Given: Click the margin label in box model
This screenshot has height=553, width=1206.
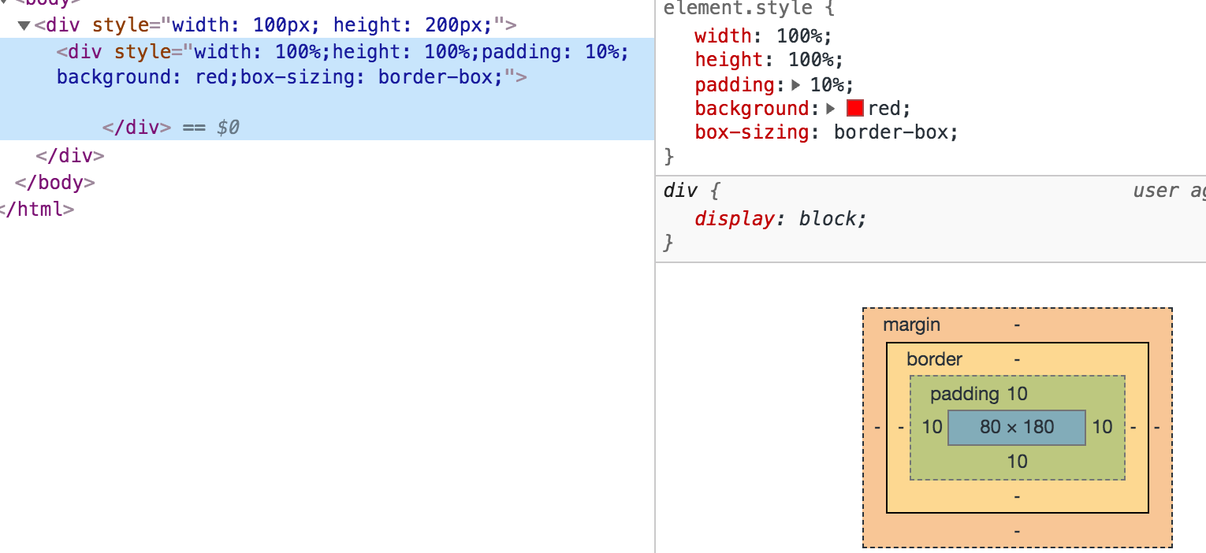Looking at the screenshot, I should [x=911, y=325].
